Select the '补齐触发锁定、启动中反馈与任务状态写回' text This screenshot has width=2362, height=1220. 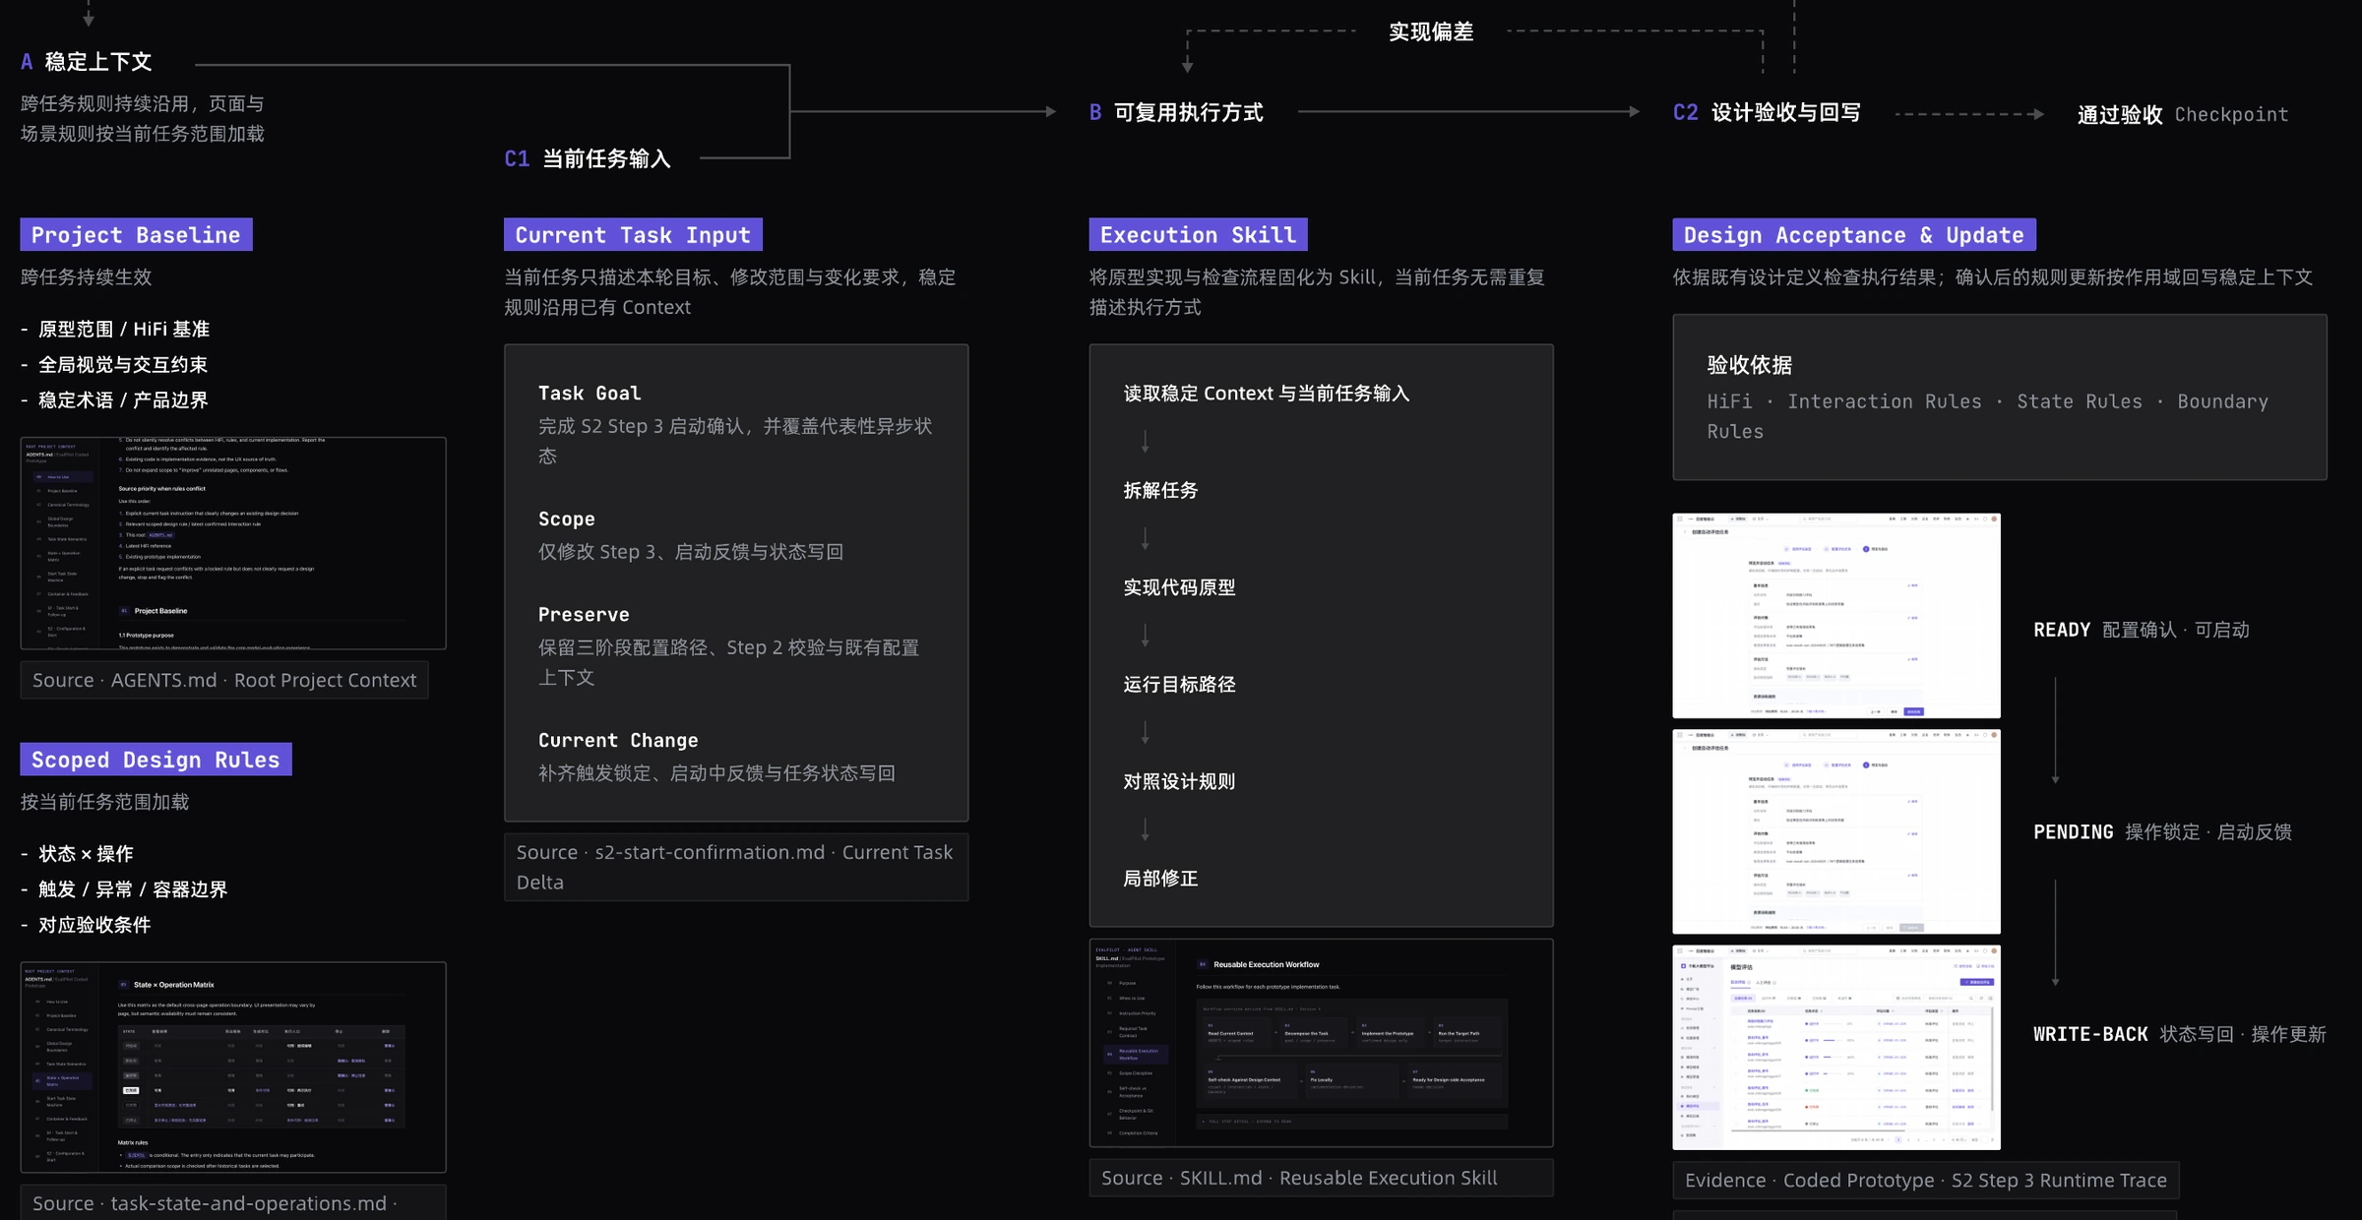pos(716,772)
